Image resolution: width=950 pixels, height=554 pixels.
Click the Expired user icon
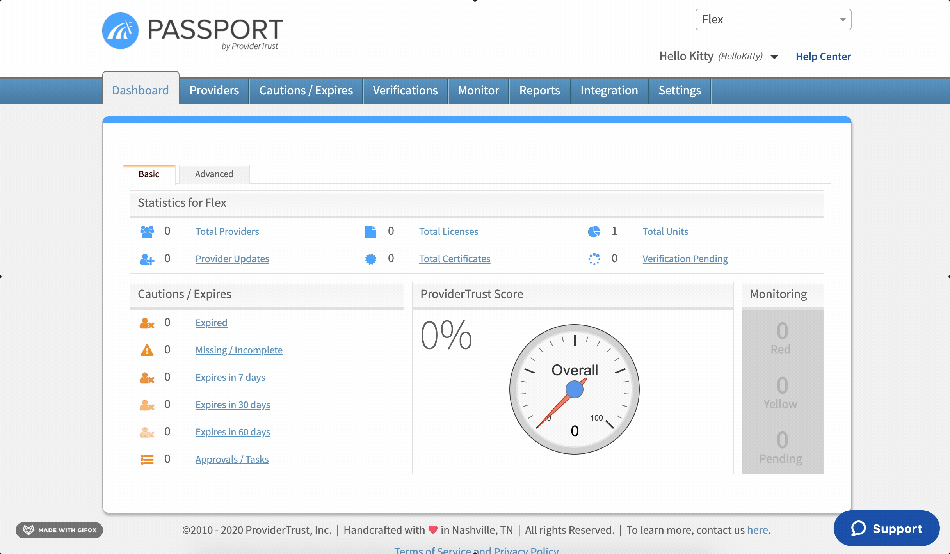[147, 323]
